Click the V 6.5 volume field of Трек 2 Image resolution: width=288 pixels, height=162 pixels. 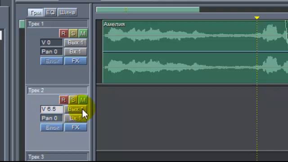[x=52, y=109]
